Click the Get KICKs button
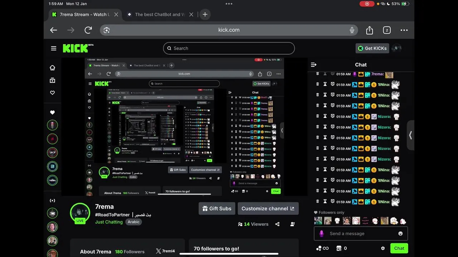The width and height of the screenshot is (458, 257). click(x=372, y=48)
